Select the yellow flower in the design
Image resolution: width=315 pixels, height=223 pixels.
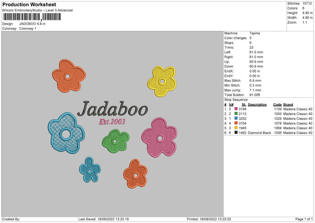162,82
